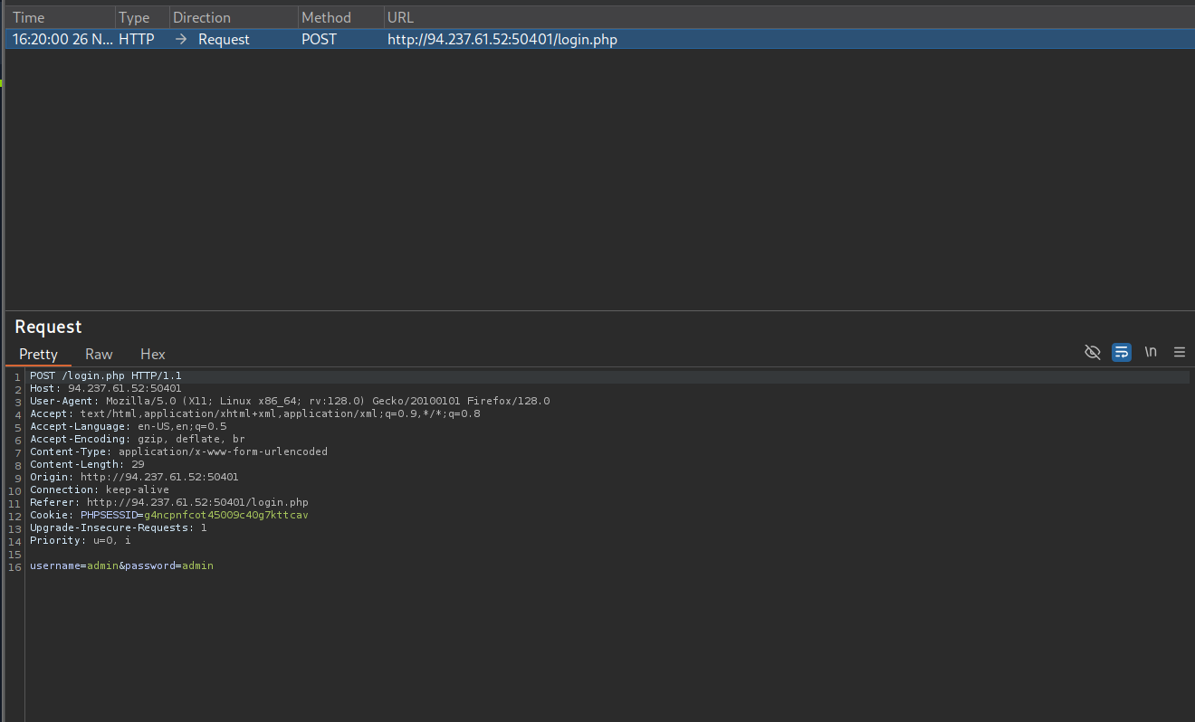Sort by the Type column header
This screenshot has width=1195, height=722.
click(x=134, y=18)
